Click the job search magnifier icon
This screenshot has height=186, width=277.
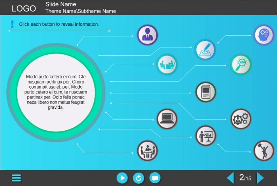[x=241, y=64]
